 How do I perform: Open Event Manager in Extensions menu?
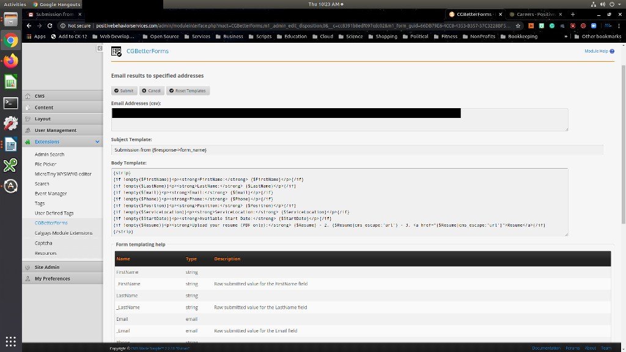click(x=51, y=194)
